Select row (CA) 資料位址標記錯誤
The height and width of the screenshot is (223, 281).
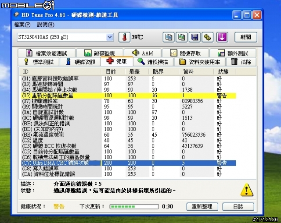click(128, 174)
